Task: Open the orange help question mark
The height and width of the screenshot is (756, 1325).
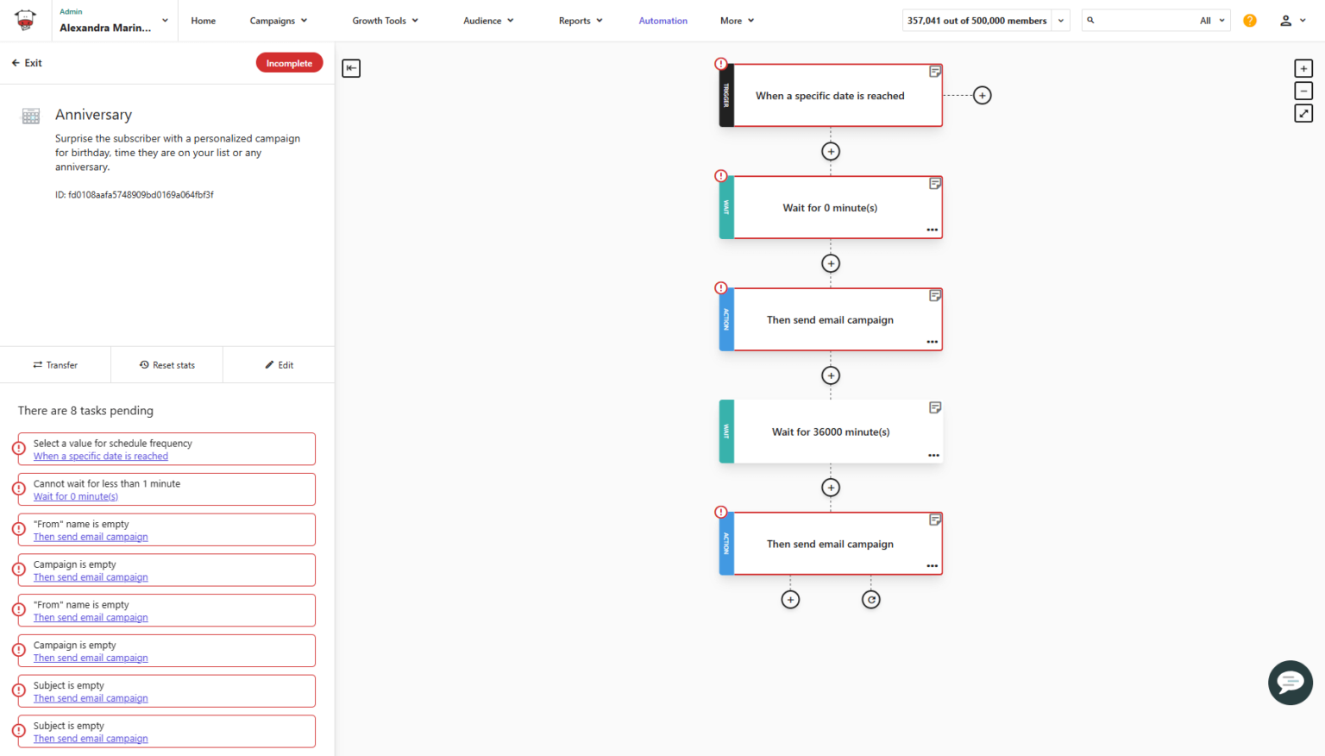Action: click(x=1249, y=20)
